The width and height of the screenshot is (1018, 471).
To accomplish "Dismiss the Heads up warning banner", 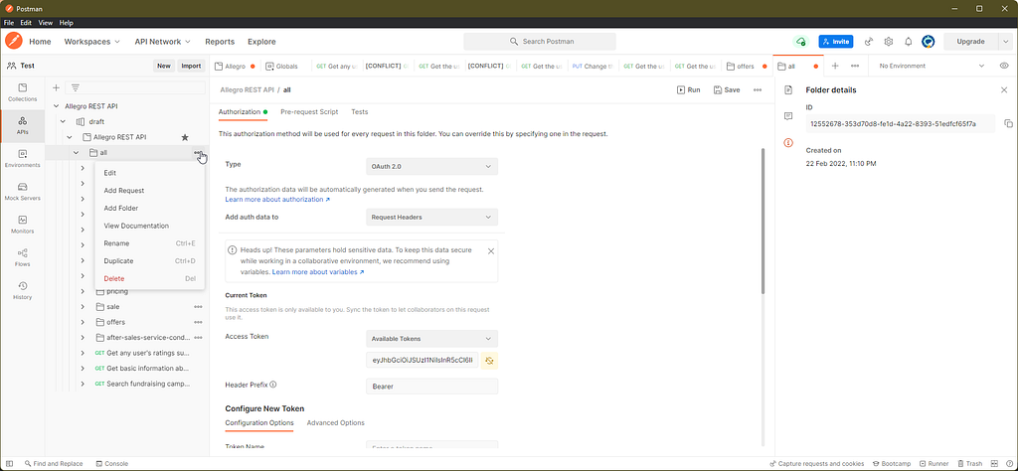I will (x=491, y=251).
